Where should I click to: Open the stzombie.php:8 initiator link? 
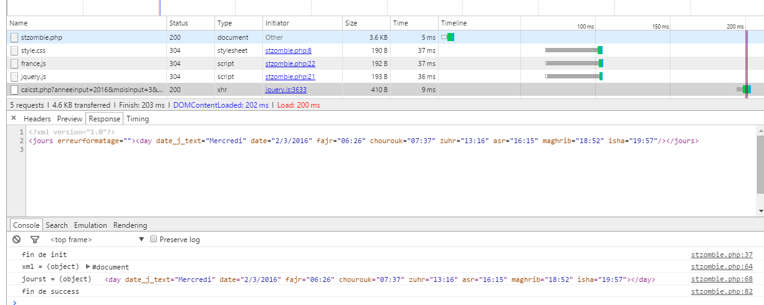pyautogui.click(x=289, y=50)
